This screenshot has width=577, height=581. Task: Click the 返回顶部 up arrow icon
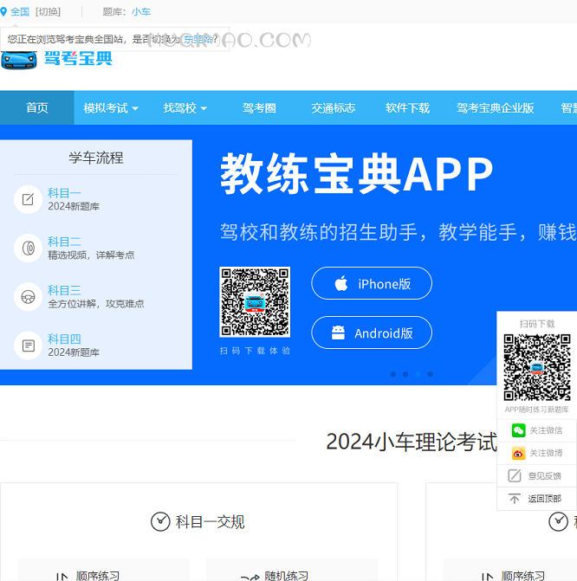515,499
